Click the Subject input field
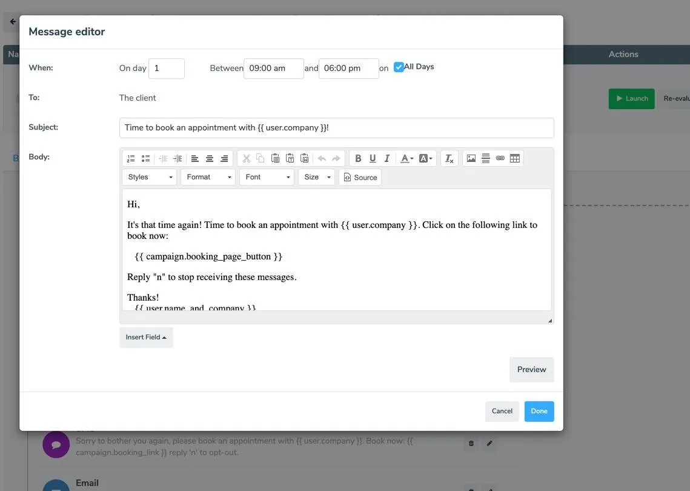Viewport: 690px width, 491px height. [337, 127]
